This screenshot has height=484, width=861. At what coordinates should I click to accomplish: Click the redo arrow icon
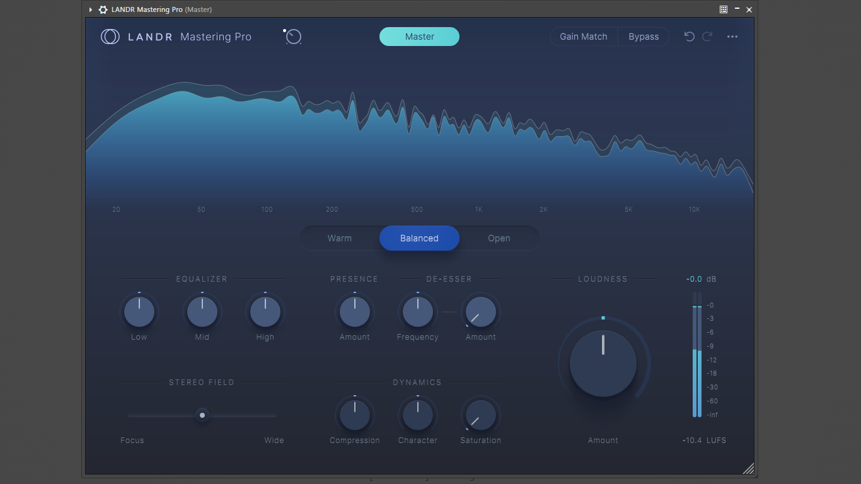tap(707, 37)
